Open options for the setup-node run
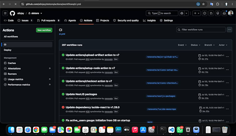This screenshot has width=236, height=136. coord(227,70)
